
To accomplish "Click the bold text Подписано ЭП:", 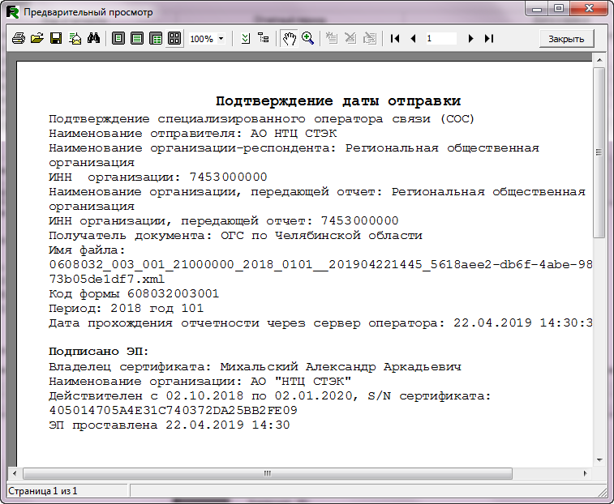I will [99, 352].
